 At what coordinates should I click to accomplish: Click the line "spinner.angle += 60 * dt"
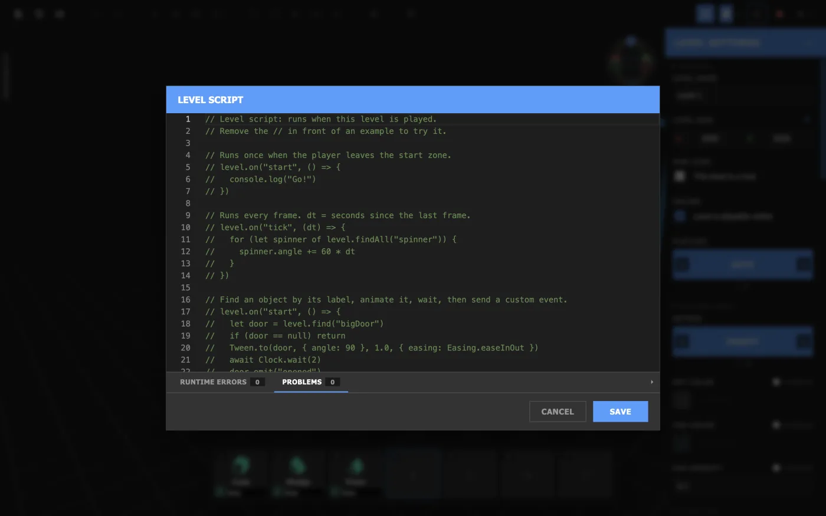[280, 251]
